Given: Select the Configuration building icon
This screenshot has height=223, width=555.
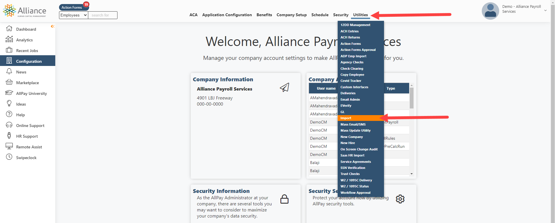Looking at the screenshot, I should point(9,61).
